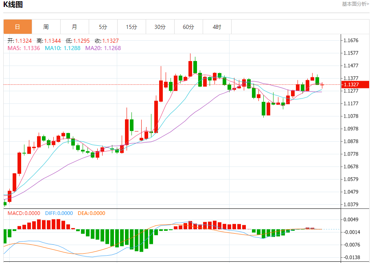Click the MACD:0.0000 indicator label
Screen dimensions: 372x263
coord(24,213)
